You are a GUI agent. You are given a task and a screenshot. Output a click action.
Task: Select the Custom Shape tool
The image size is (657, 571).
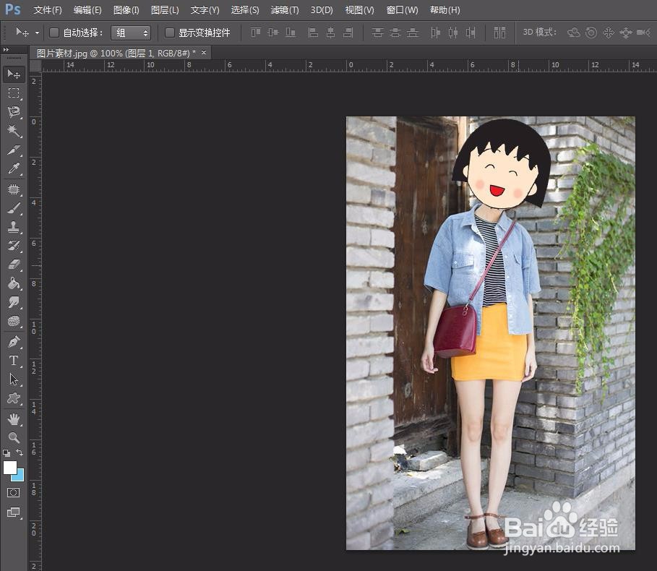point(14,398)
